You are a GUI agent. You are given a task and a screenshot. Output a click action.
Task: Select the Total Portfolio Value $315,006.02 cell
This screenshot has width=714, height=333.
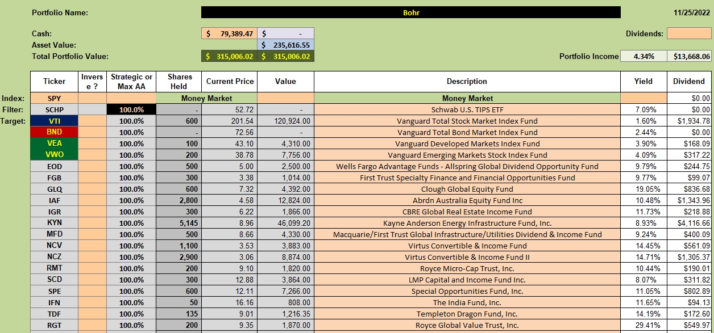click(x=229, y=56)
